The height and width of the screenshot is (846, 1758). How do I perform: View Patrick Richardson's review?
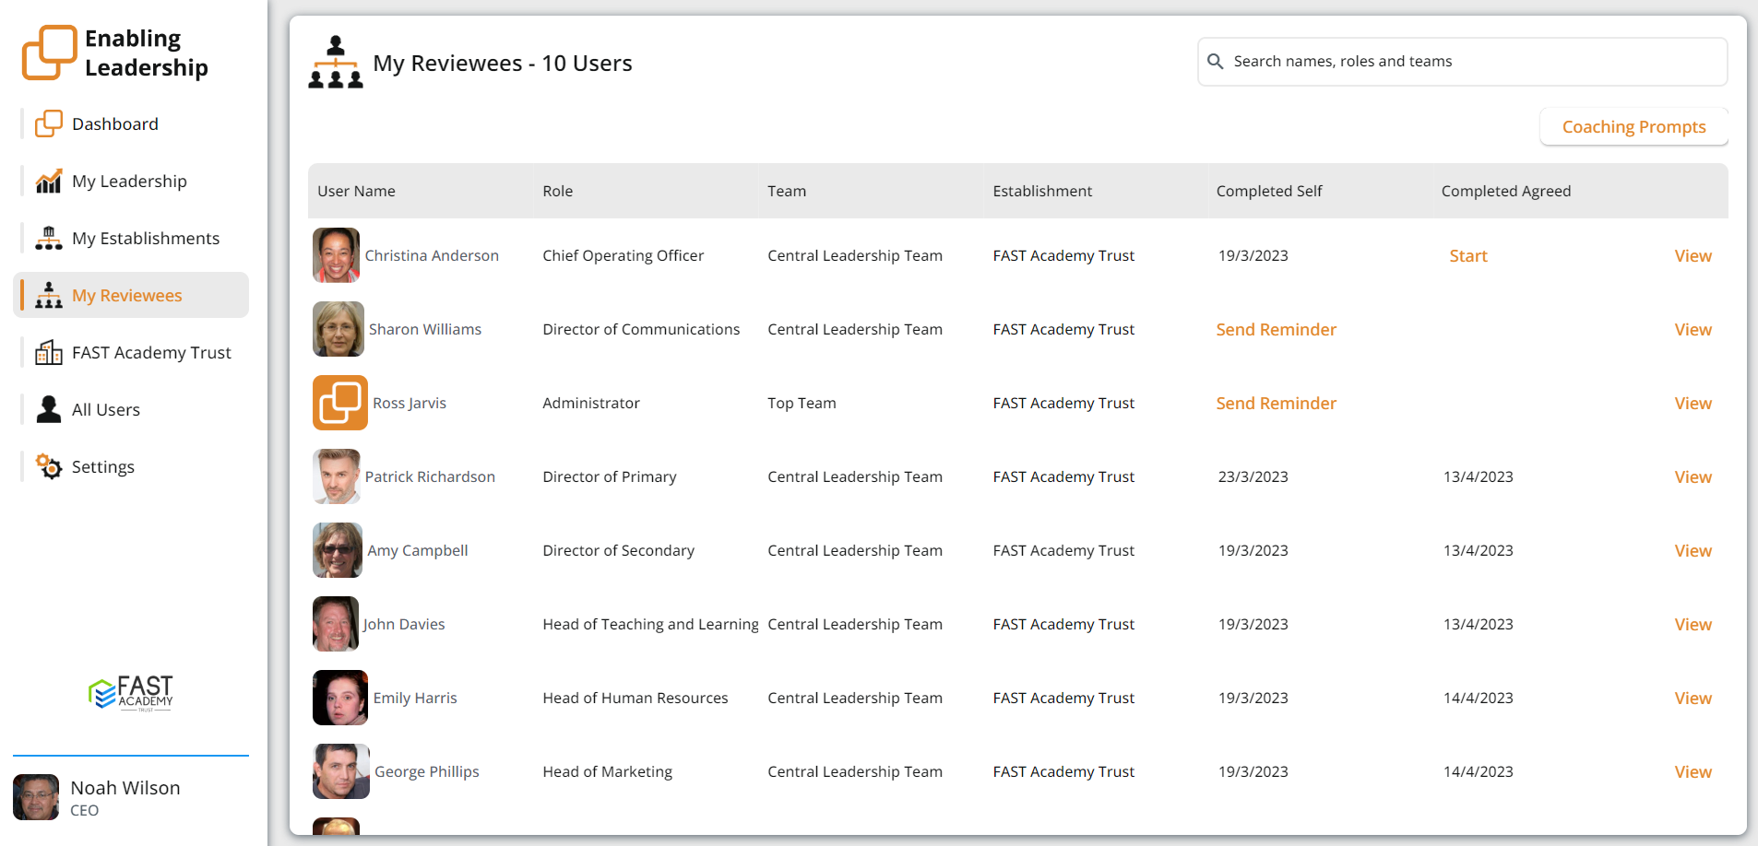(1693, 477)
